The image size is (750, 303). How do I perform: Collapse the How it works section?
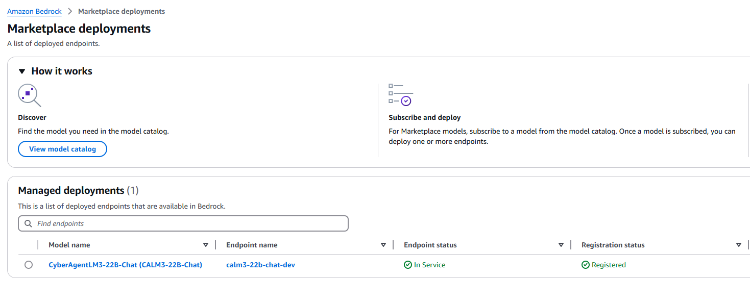pyautogui.click(x=22, y=71)
